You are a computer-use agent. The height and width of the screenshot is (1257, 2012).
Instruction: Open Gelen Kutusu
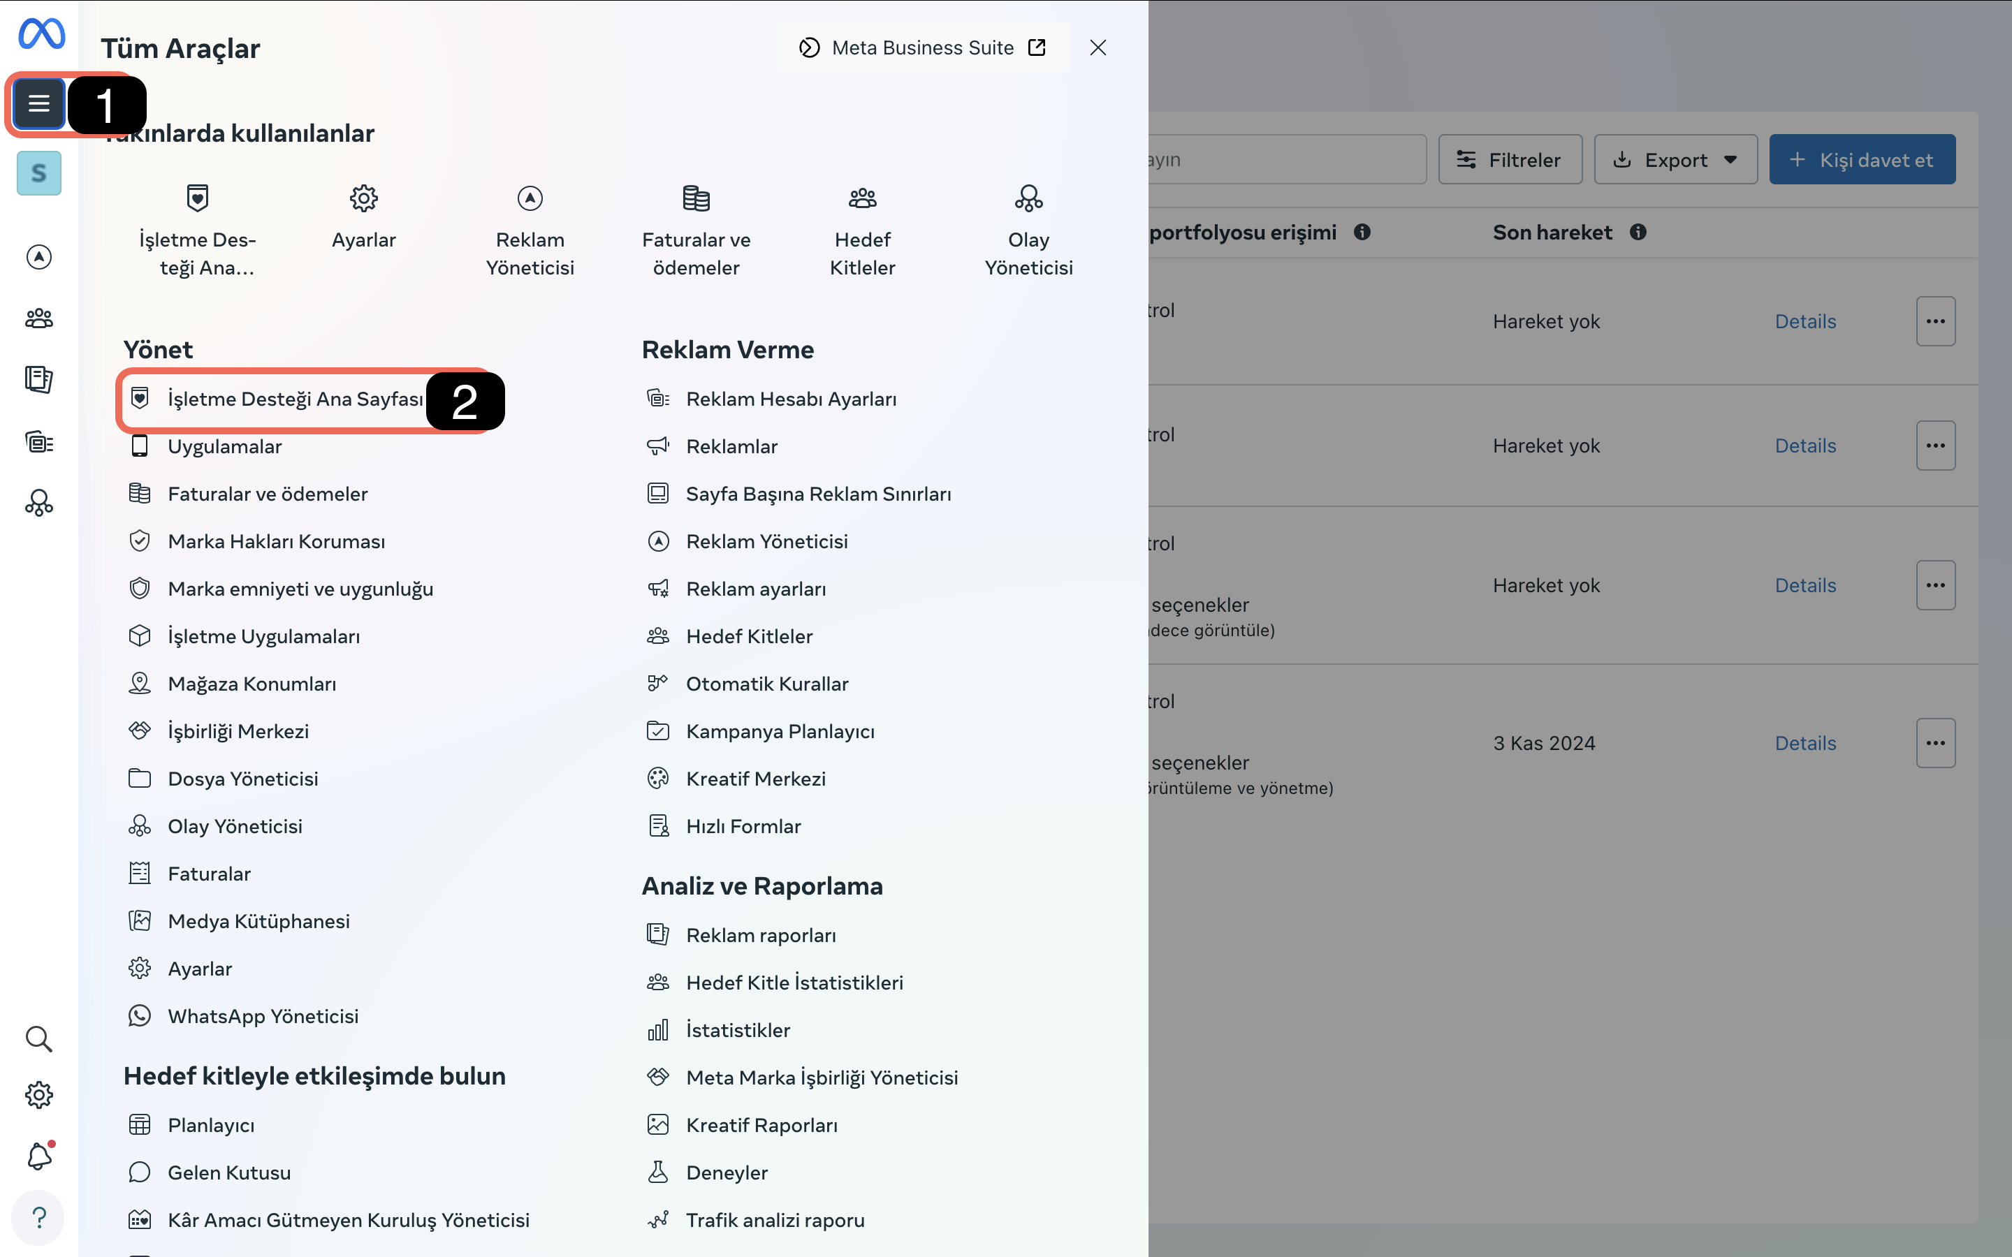[211, 1173]
